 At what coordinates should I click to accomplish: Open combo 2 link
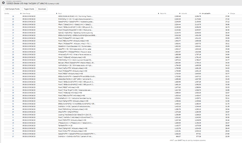(x=13, y=126)
